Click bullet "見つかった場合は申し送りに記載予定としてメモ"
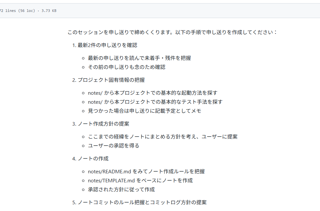The height and width of the screenshot is (211, 320). click(x=145, y=111)
